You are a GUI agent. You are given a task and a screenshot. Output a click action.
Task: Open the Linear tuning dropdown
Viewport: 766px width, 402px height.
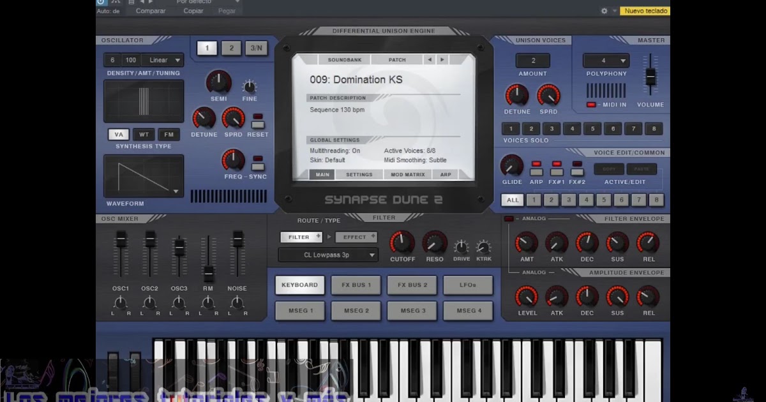point(163,60)
